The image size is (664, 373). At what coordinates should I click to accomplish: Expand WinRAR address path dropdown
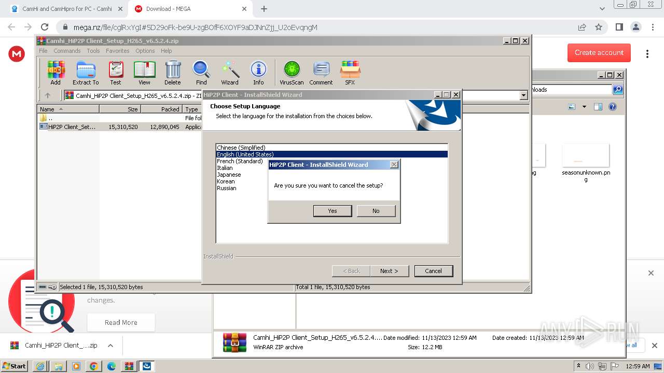pos(523,95)
